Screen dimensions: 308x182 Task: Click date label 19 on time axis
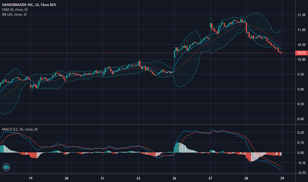31,178
